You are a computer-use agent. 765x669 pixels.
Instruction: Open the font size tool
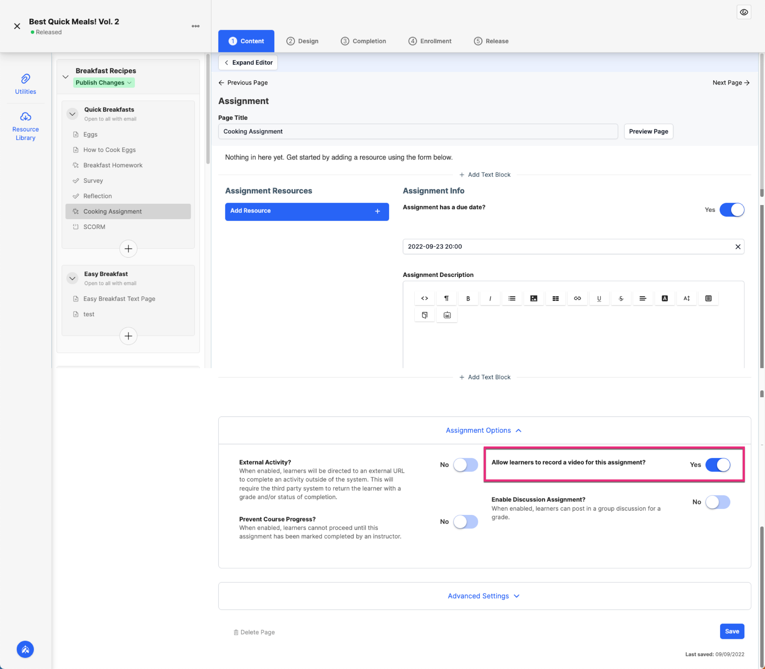point(686,298)
